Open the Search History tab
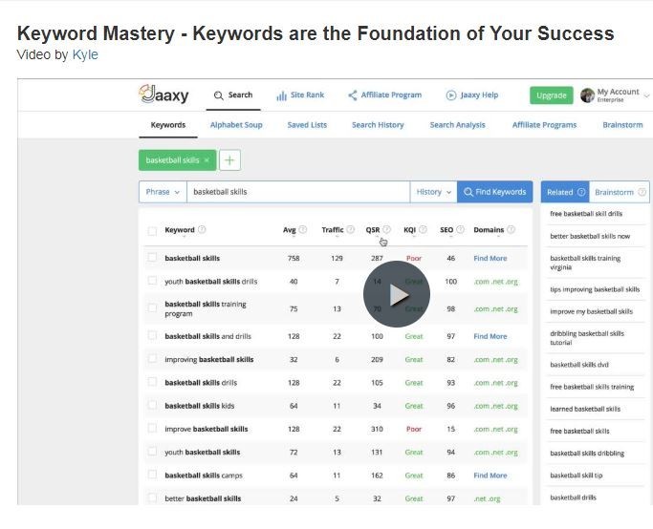The height and width of the screenshot is (529, 653). 378,125
